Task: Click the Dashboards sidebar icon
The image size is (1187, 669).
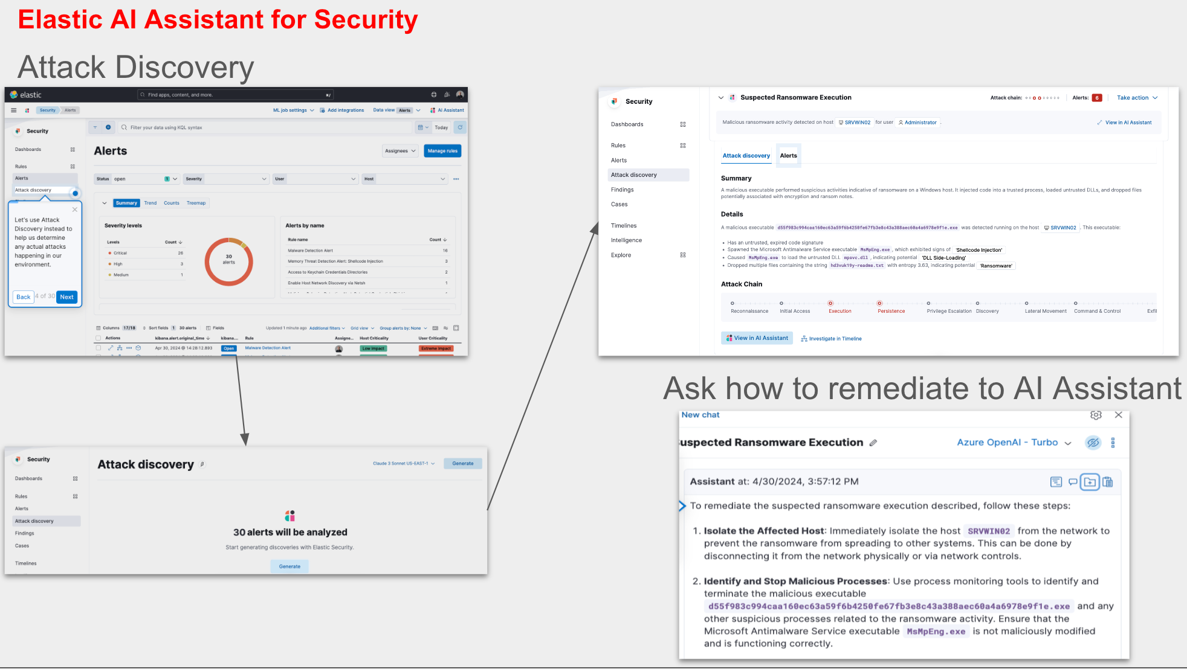Action: 73,149
